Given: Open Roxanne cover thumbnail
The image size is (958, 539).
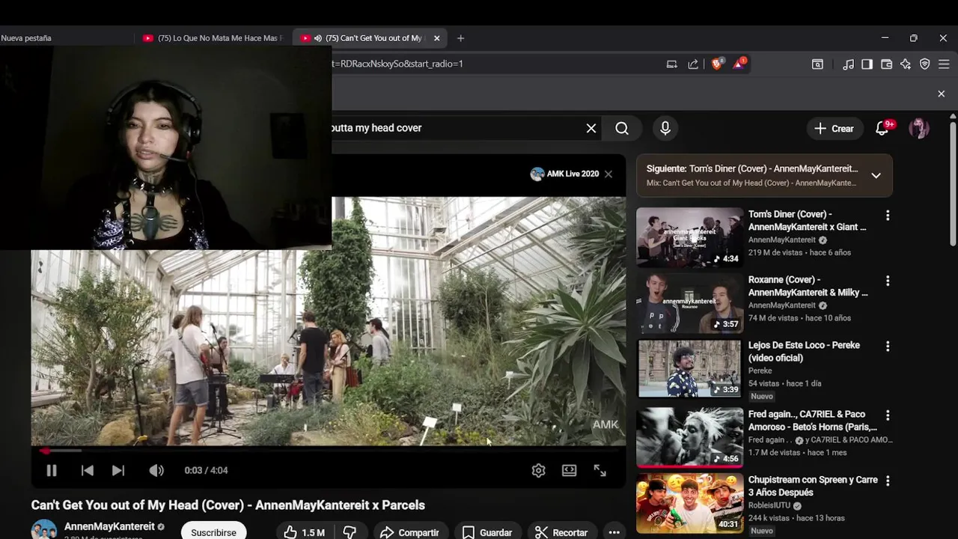Looking at the screenshot, I should 689,302.
